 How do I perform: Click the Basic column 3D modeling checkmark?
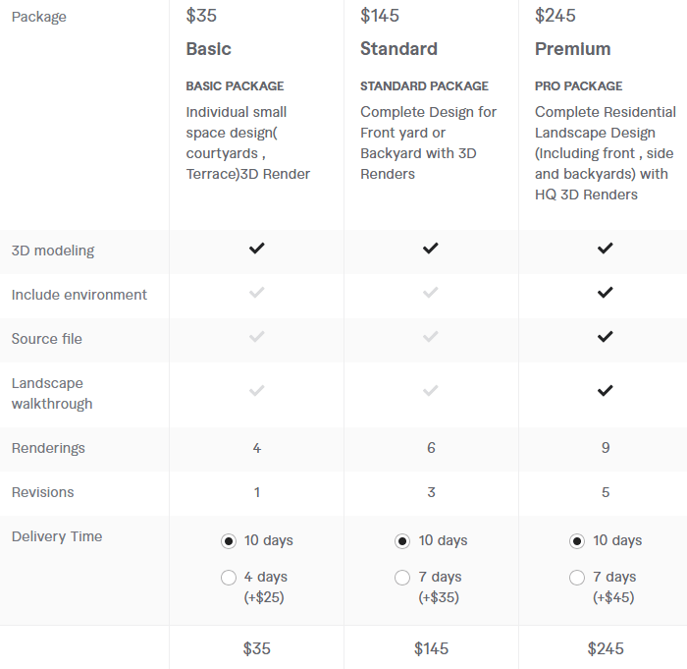[x=257, y=249]
